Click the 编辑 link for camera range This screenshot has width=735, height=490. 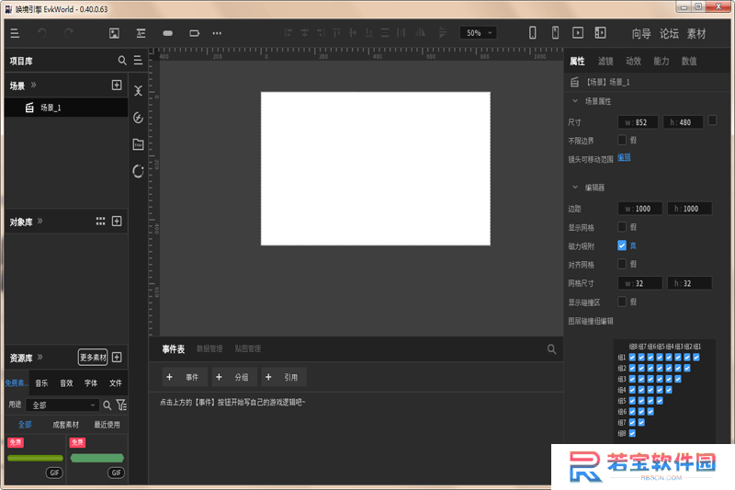(x=624, y=158)
